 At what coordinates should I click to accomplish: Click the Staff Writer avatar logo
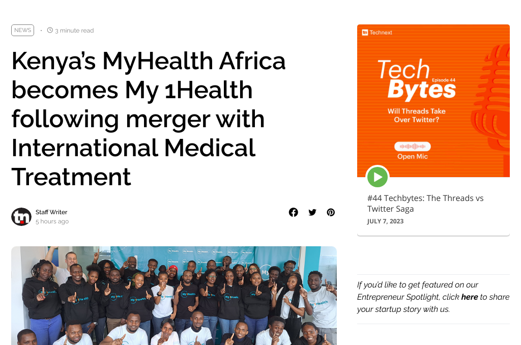click(x=21, y=217)
